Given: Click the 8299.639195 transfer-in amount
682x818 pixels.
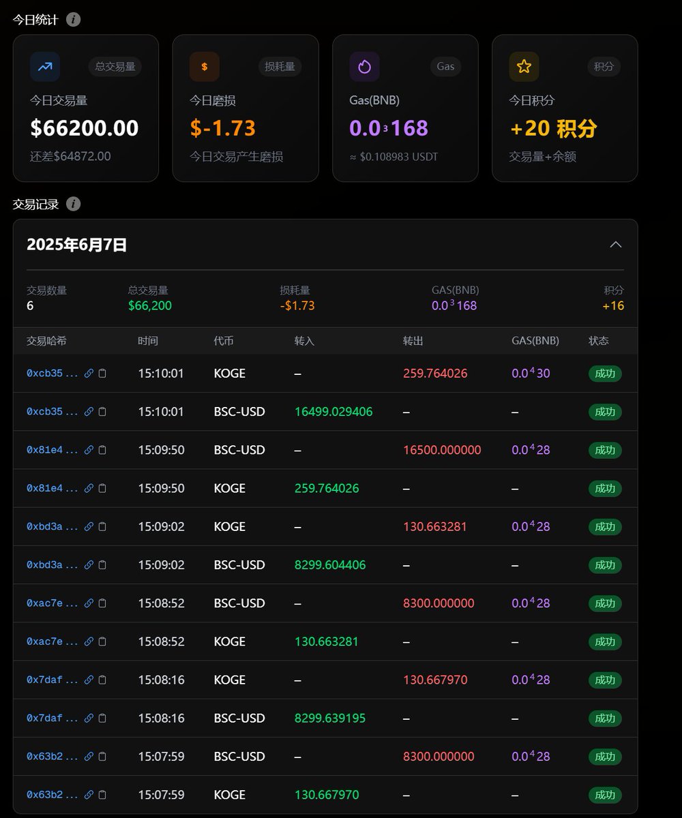Looking at the screenshot, I should tap(330, 718).
